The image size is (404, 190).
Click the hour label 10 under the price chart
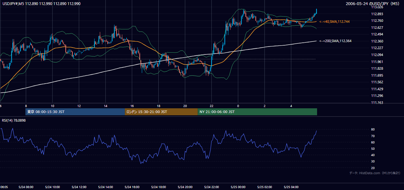(x=52, y=106)
